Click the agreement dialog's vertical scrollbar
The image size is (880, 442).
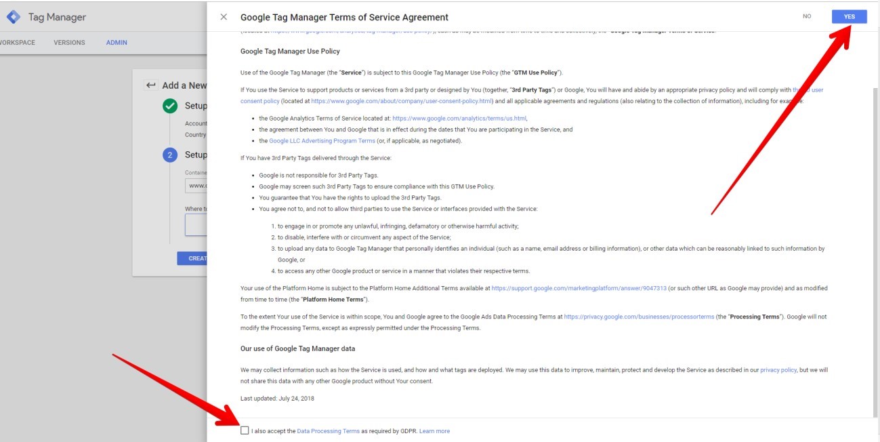tap(875, 251)
